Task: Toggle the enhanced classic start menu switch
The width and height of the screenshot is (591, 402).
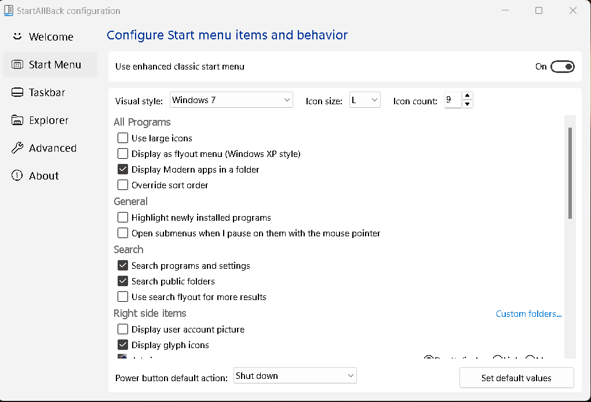Action: click(x=563, y=67)
